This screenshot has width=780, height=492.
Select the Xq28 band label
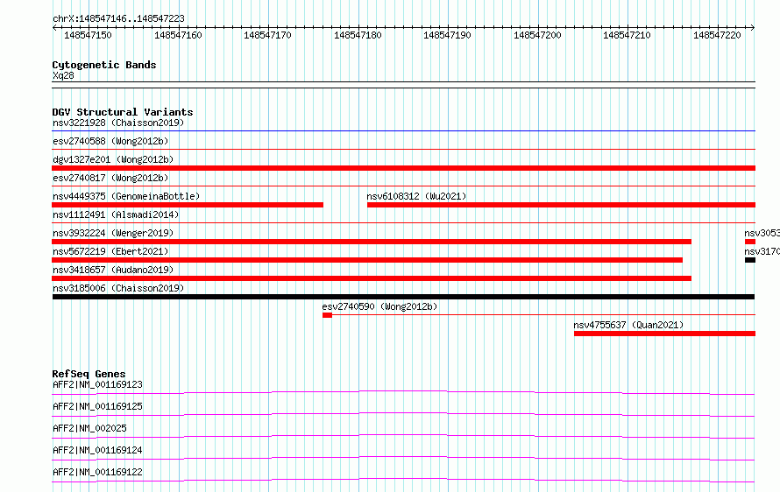(x=63, y=75)
